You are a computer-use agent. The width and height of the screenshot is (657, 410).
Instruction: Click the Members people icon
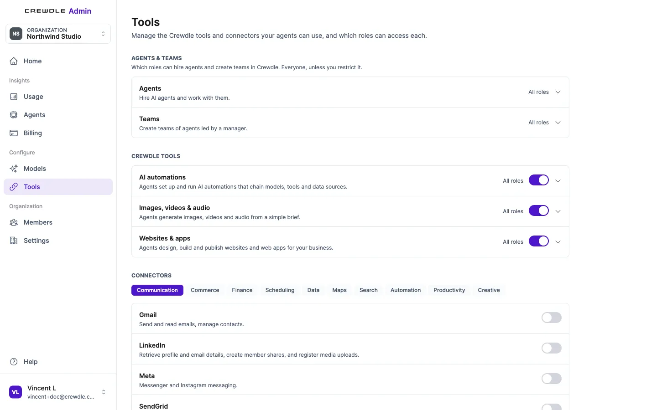click(x=14, y=222)
